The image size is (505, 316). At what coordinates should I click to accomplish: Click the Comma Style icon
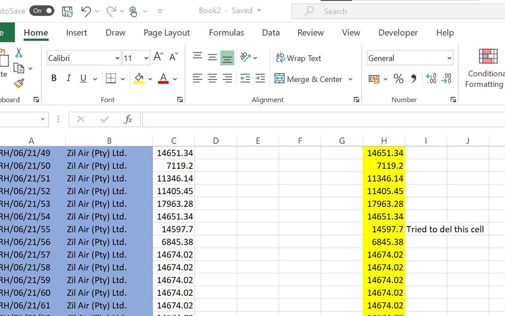[x=414, y=79]
